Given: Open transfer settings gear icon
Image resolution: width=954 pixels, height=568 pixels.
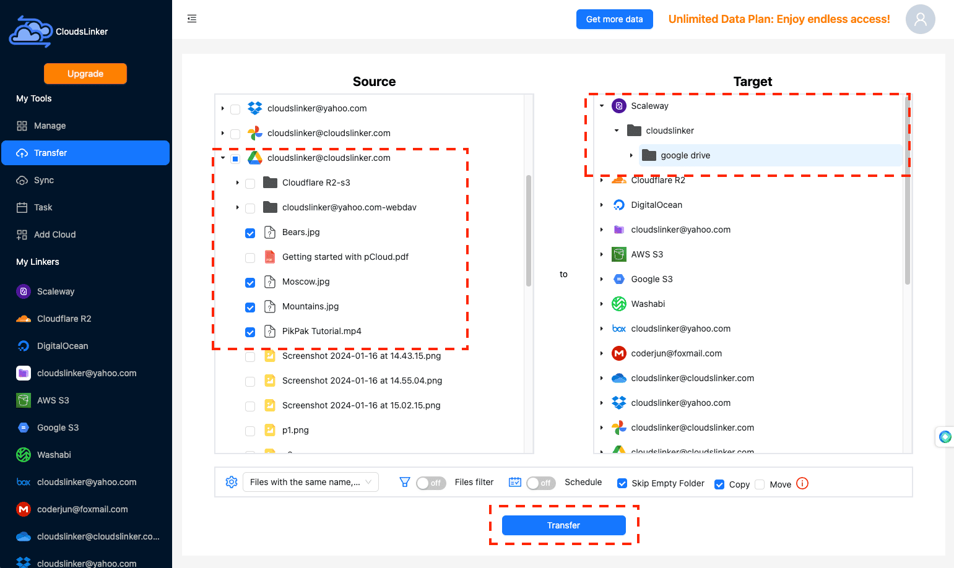Looking at the screenshot, I should pos(232,482).
